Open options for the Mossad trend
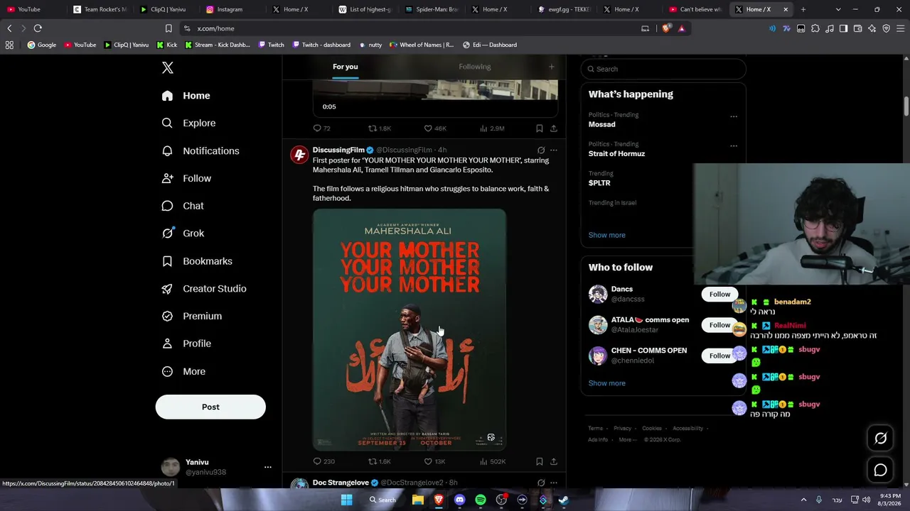Image resolution: width=910 pixels, height=511 pixels. pos(734,116)
